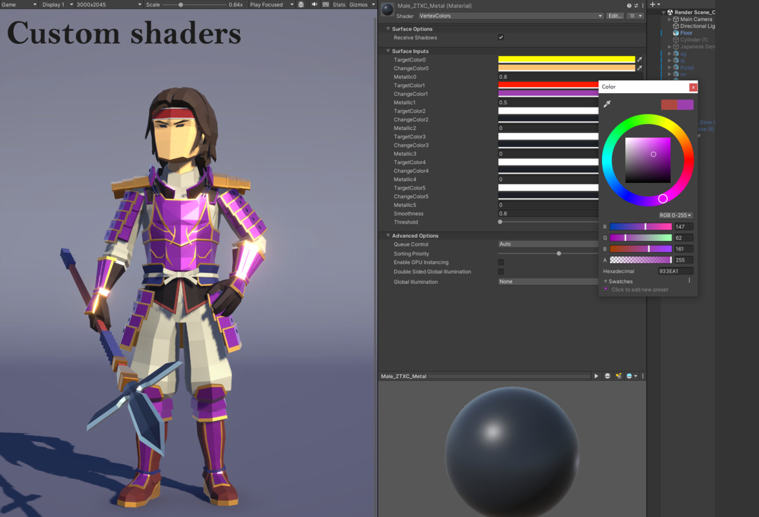
Task: Uncheck Receive Shadows
Action: click(x=500, y=37)
